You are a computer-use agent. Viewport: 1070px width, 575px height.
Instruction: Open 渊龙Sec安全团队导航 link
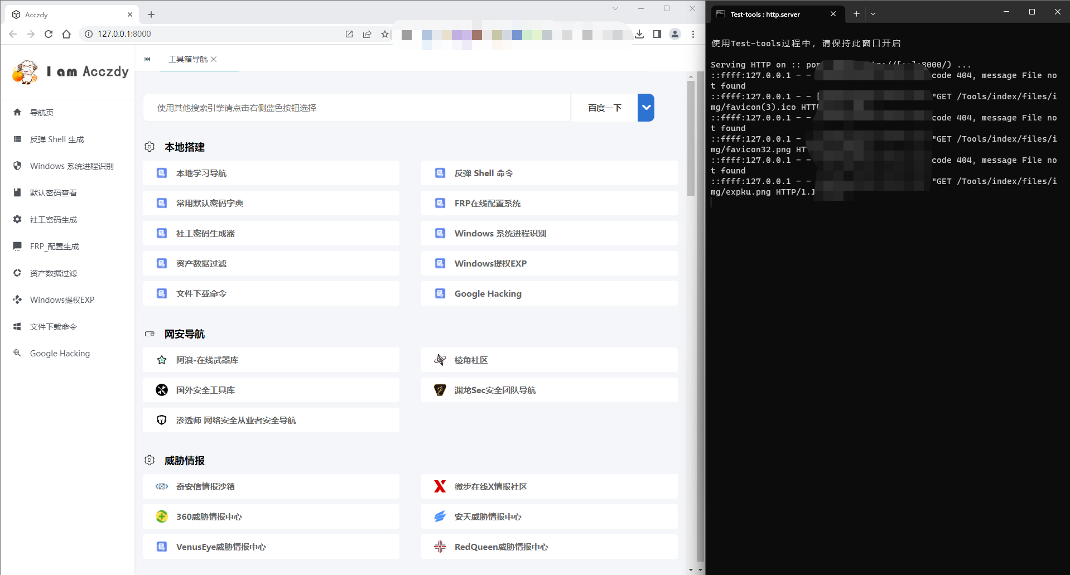pos(550,390)
